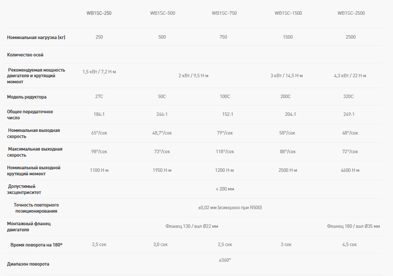Click the WB1SC-750 model heading
Image resolution: width=393 pixels, height=276 pixels.
tap(224, 13)
